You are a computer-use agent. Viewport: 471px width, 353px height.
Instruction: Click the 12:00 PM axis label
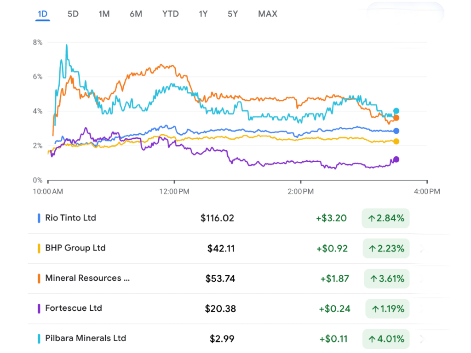coord(174,192)
